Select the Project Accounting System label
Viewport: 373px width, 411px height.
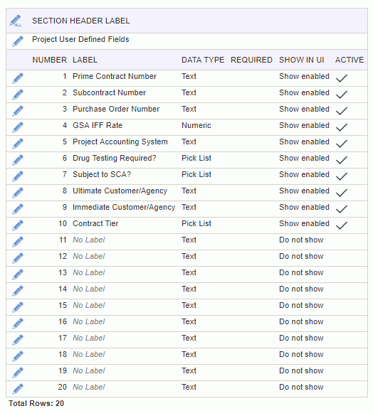[x=120, y=142]
